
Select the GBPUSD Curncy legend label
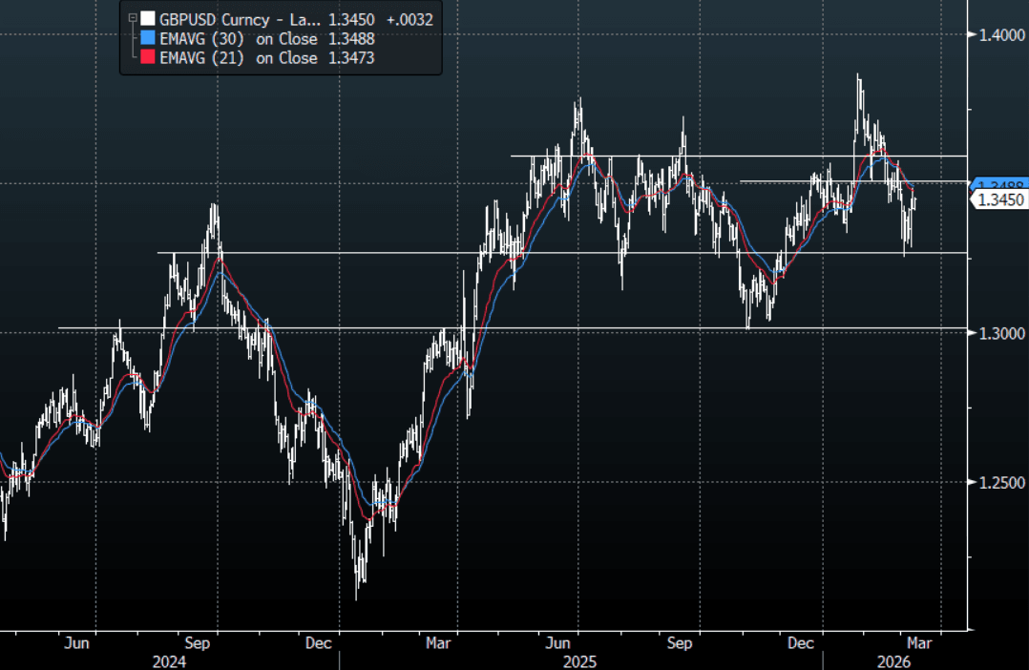(240, 20)
